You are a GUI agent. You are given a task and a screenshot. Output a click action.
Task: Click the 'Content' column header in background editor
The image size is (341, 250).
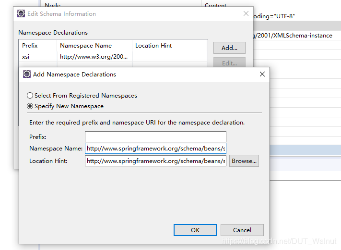point(215,5)
